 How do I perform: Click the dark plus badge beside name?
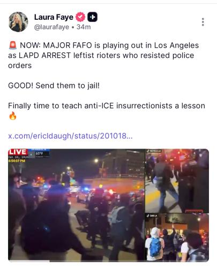pos(92,17)
